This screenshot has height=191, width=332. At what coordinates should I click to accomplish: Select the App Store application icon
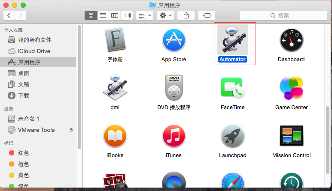(174, 40)
